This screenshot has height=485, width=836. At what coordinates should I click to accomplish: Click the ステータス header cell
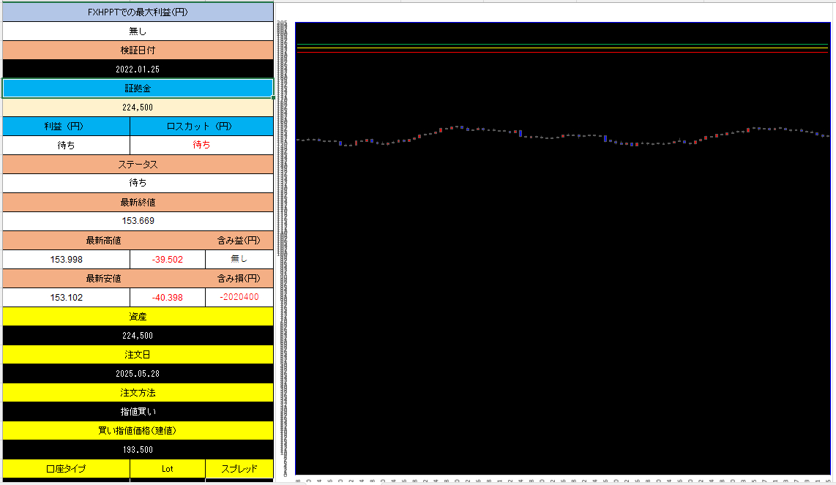[x=138, y=164]
